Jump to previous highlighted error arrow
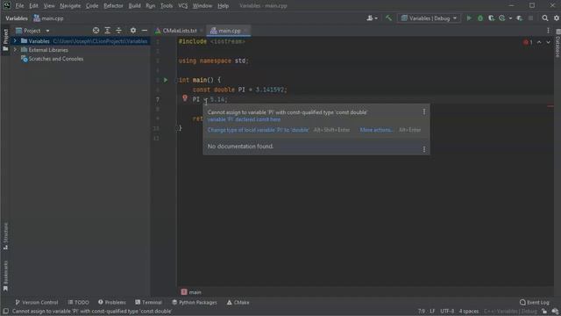Screen dimensions: 561x316 tap(539, 42)
